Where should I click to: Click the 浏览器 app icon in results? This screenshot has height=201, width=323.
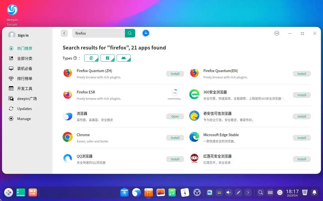(68, 116)
